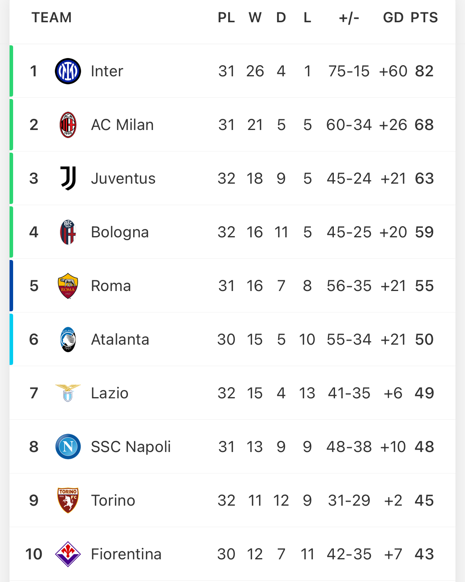Click the Bologna team badge
Viewport: 465px width, 582px height.
coord(68,232)
